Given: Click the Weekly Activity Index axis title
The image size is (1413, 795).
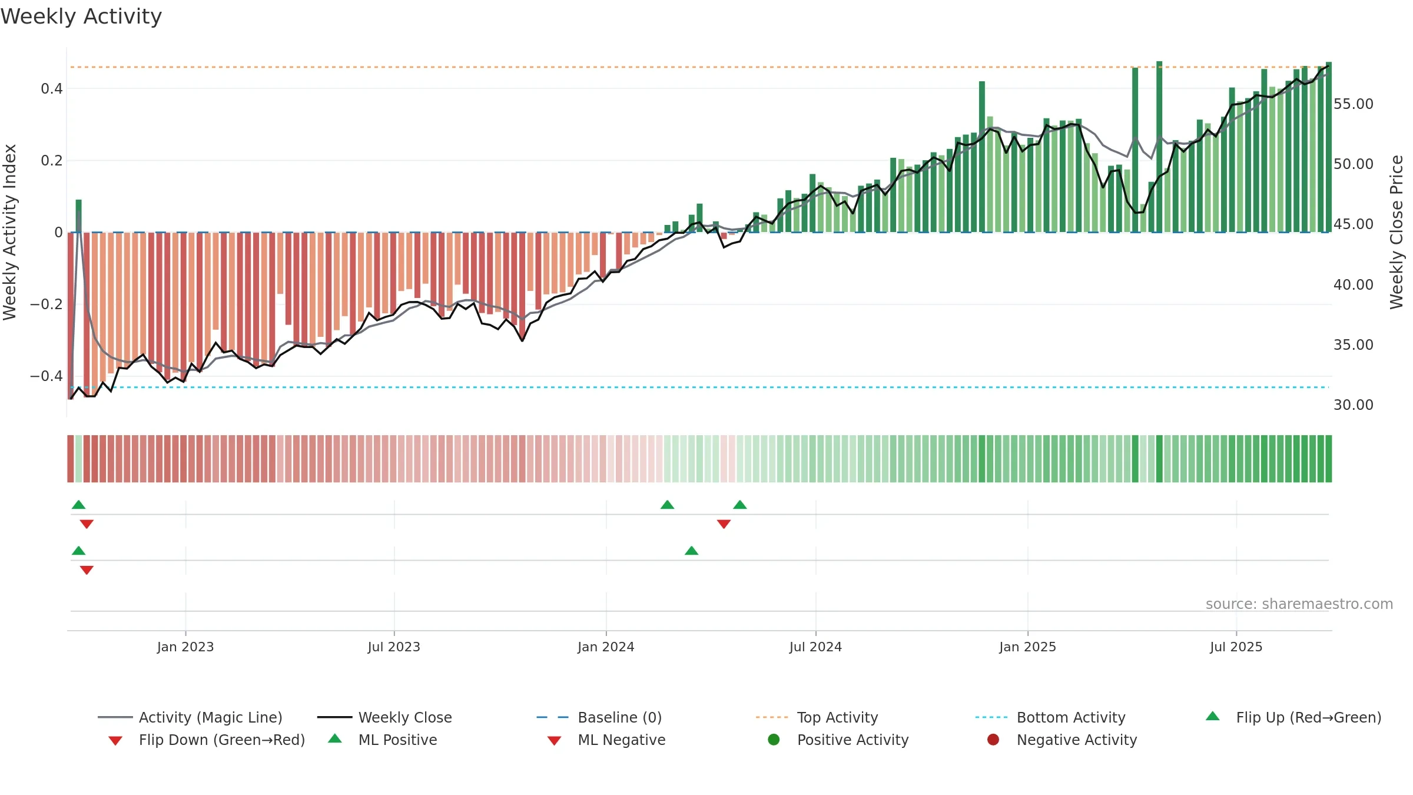Looking at the screenshot, I should 9,232.
